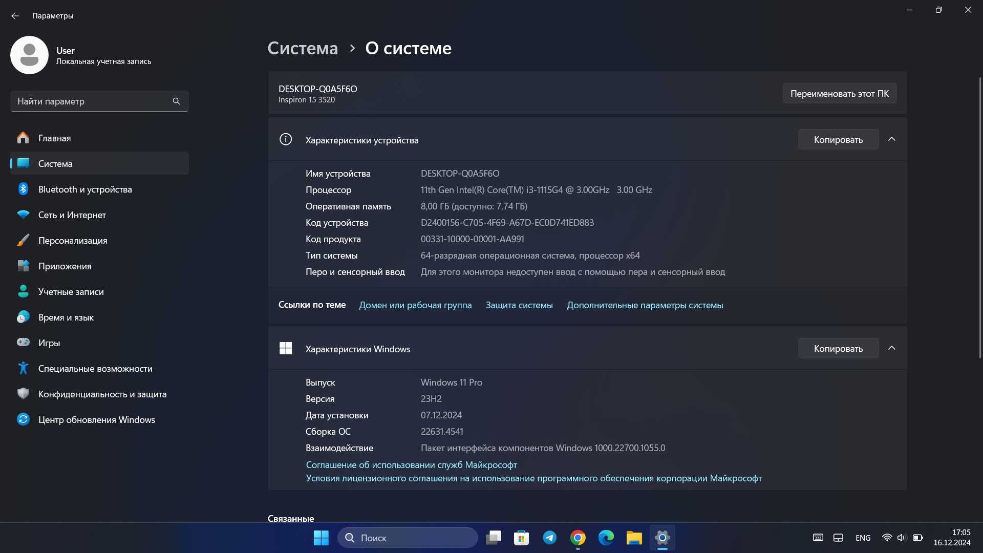
Task: Open Домен или рабочая группа link
Action: point(415,305)
